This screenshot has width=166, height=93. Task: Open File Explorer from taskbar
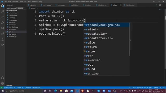click(61, 91)
